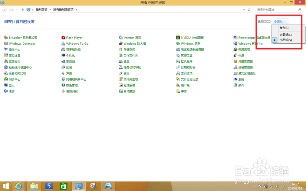Open File Explorer from taskbar

(34, 186)
